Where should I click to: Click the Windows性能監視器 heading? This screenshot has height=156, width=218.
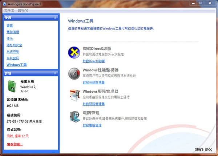point(101,70)
